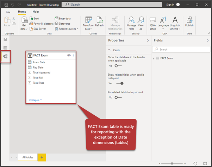This screenshot has height=167, width=212.
Task: Zoom in with the plus button
Action: tap(185, 163)
